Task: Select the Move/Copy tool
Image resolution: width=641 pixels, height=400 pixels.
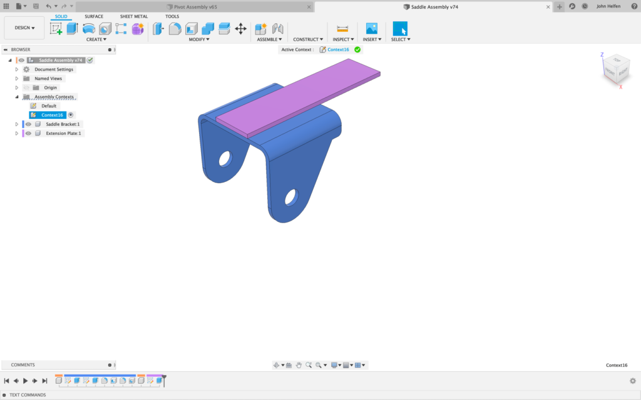Action: (x=240, y=27)
